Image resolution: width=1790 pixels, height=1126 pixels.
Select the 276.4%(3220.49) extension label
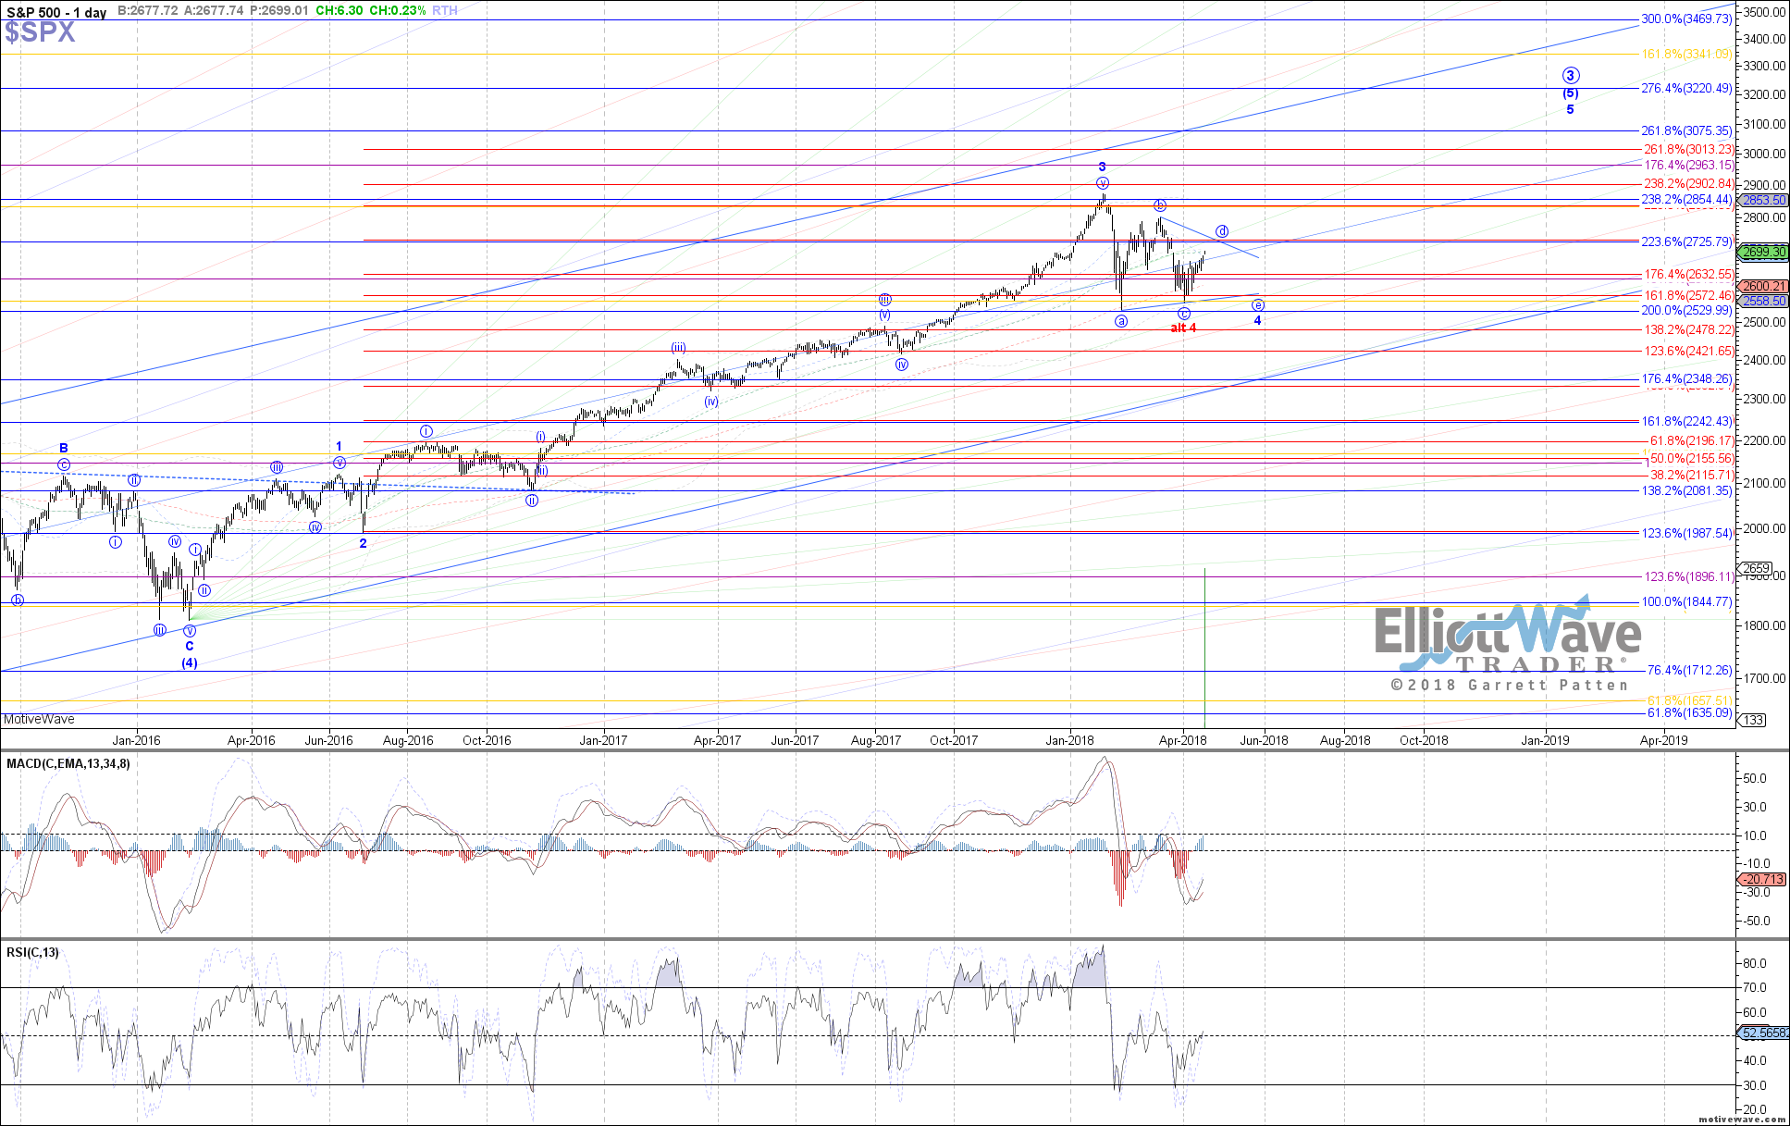(1686, 89)
